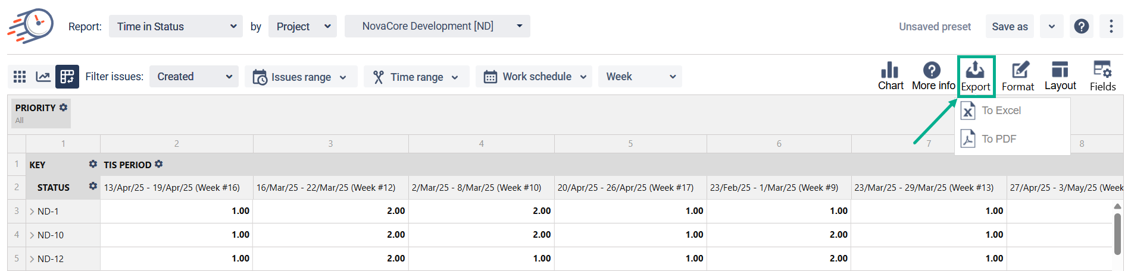Open the Work schedule dropdown

(x=534, y=77)
